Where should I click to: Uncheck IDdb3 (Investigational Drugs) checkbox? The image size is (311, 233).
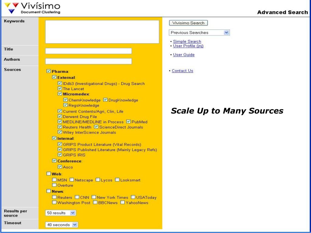click(60, 83)
